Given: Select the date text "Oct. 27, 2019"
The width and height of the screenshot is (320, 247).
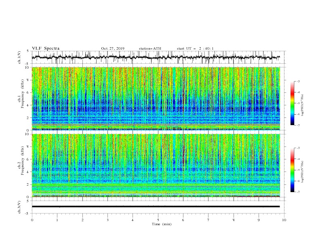Looking at the screenshot, I should [113, 48].
